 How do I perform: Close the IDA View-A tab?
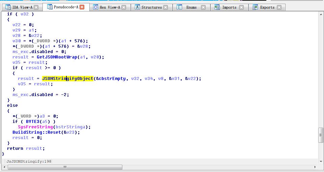(36, 7)
